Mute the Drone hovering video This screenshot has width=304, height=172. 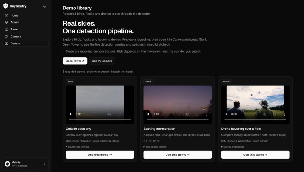tap(265, 114)
